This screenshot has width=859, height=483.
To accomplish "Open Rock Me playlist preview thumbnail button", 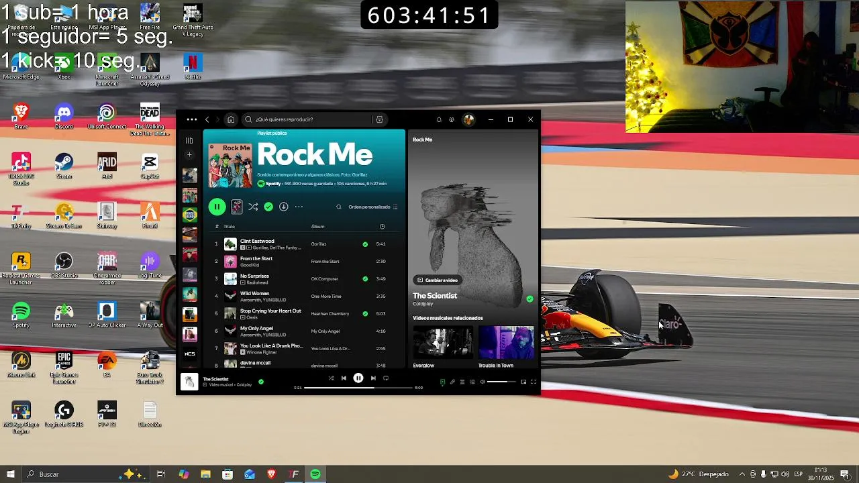I will tap(237, 207).
